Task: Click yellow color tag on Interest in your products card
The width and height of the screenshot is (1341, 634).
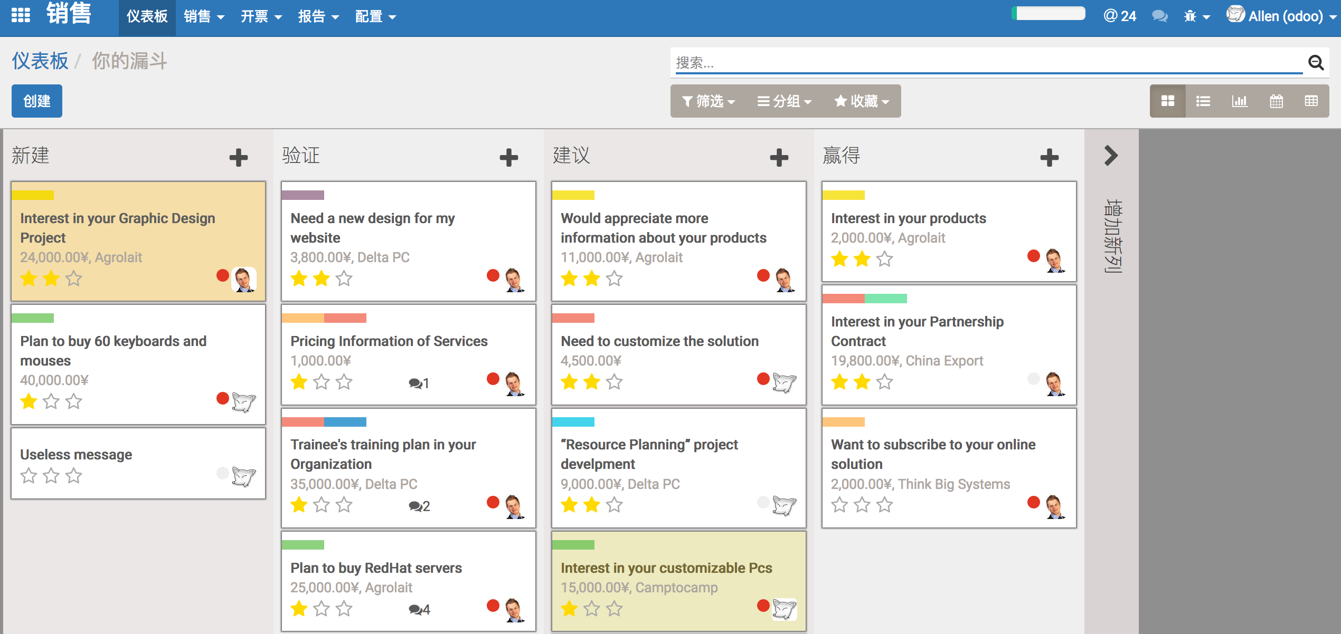Action: [x=843, y=195]
